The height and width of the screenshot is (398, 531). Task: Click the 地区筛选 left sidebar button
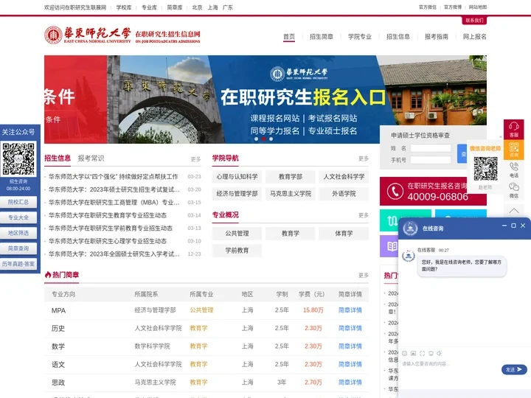coord(18,233)
